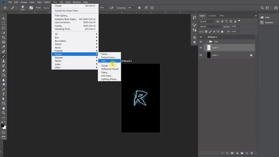
Task: Select the Pen tool
Action: (x=3, y=89)
